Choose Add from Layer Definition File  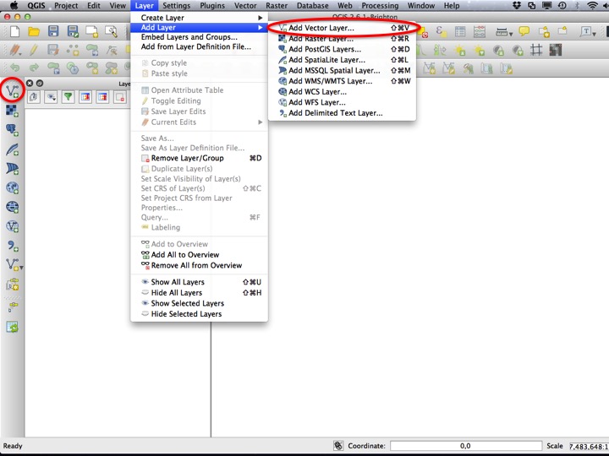(x=199, y=47)
